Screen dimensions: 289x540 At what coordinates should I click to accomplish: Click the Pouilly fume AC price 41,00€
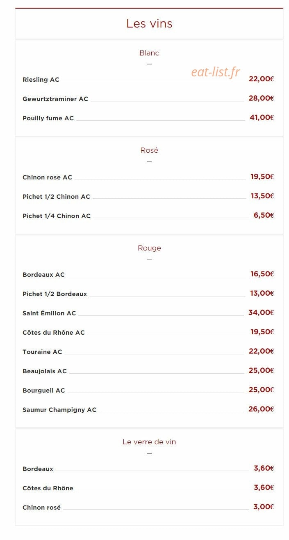pos(262,117)
